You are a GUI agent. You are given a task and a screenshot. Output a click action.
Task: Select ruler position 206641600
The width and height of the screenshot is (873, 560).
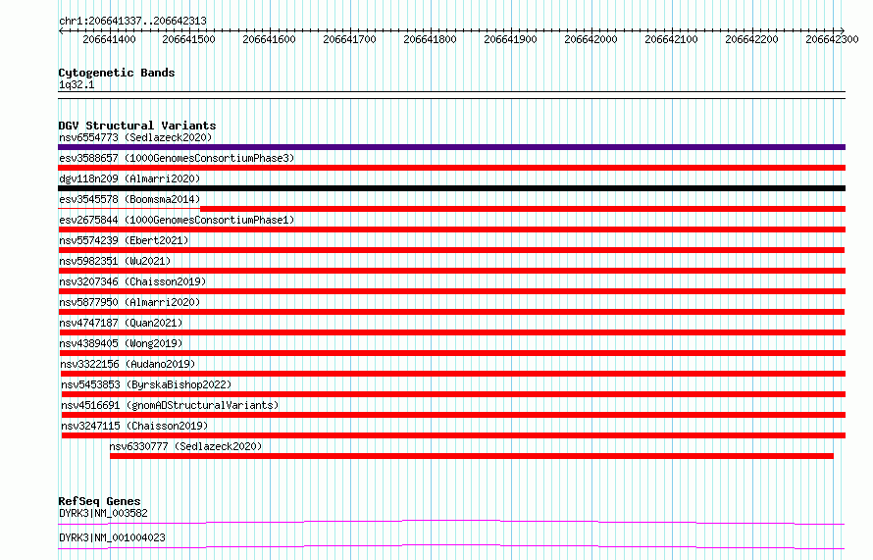point(270,39)
